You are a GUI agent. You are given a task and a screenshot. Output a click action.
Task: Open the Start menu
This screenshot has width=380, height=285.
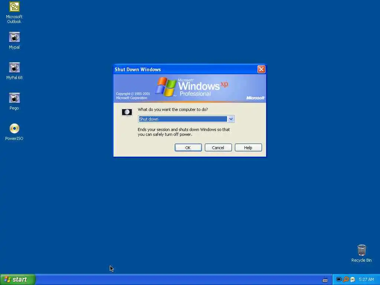[x=18, y=279]
